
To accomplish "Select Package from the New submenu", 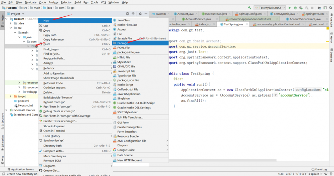I will point(123,43).
